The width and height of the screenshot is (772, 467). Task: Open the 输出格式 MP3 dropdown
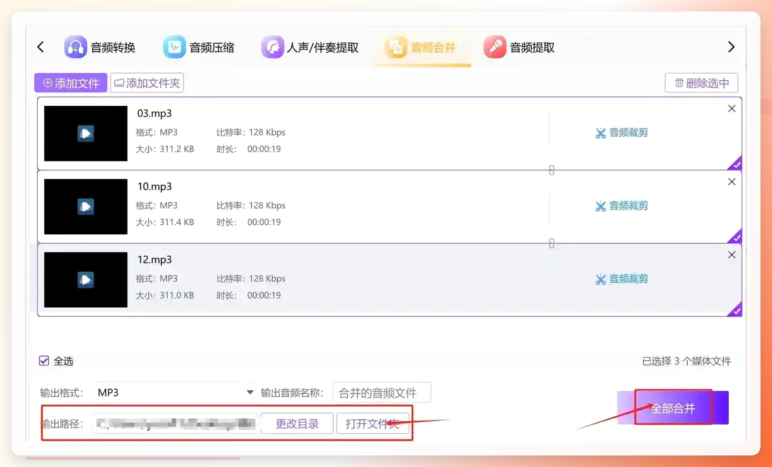point(175,393)
